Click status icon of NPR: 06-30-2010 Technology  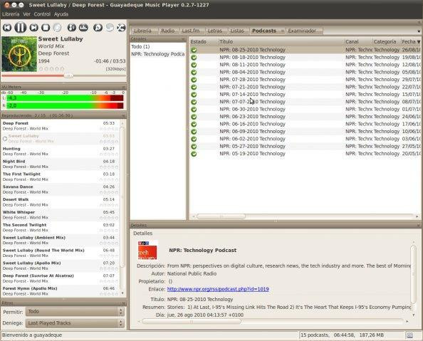[x=194, y=109]
